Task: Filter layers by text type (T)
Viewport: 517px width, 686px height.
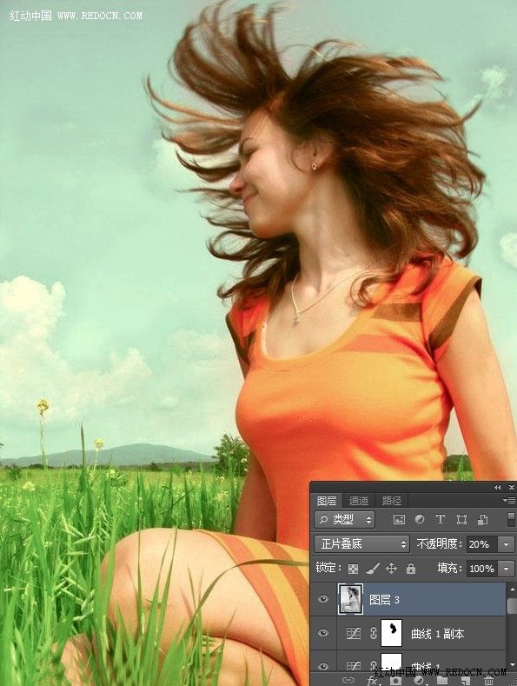Action: pos(440,519)
